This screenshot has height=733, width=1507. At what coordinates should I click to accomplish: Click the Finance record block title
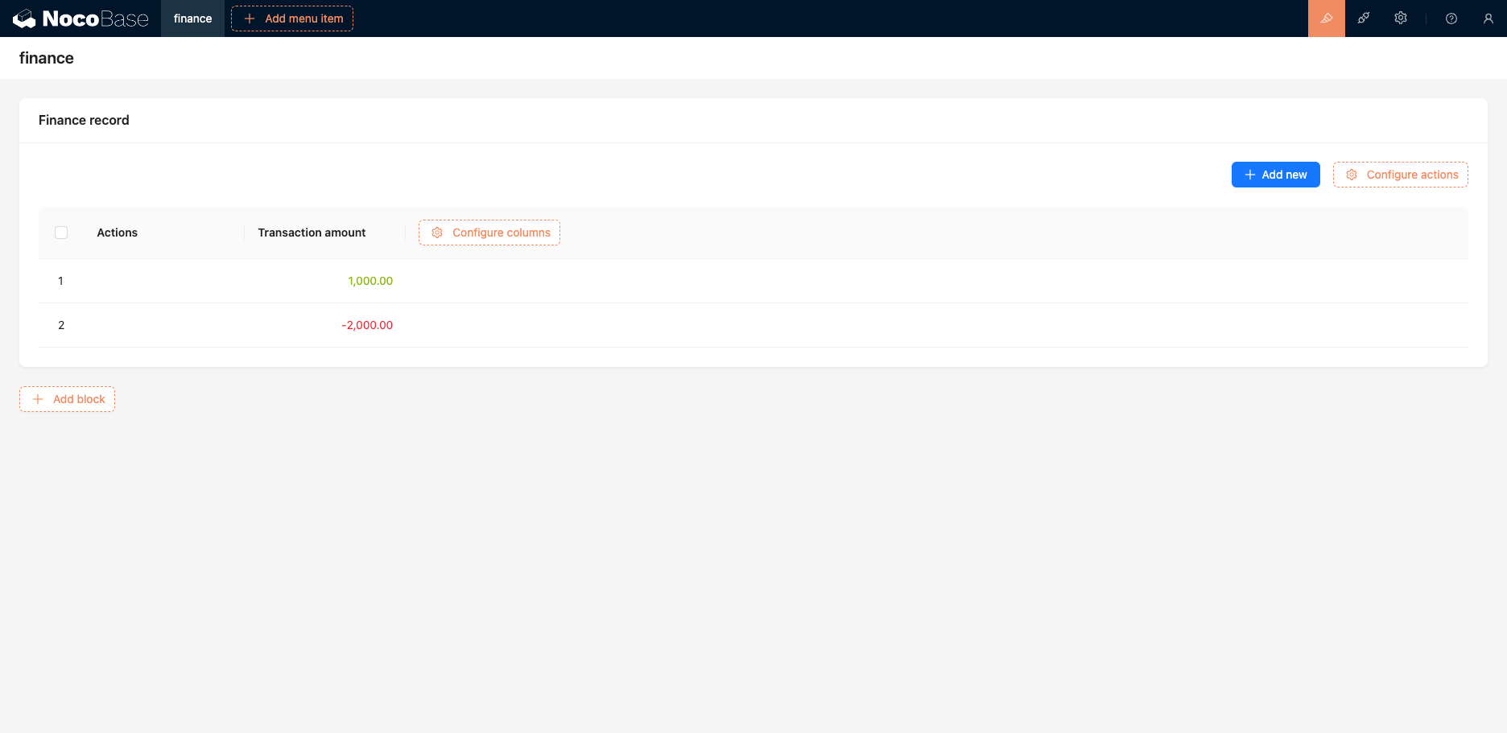[x=84, y=120]
